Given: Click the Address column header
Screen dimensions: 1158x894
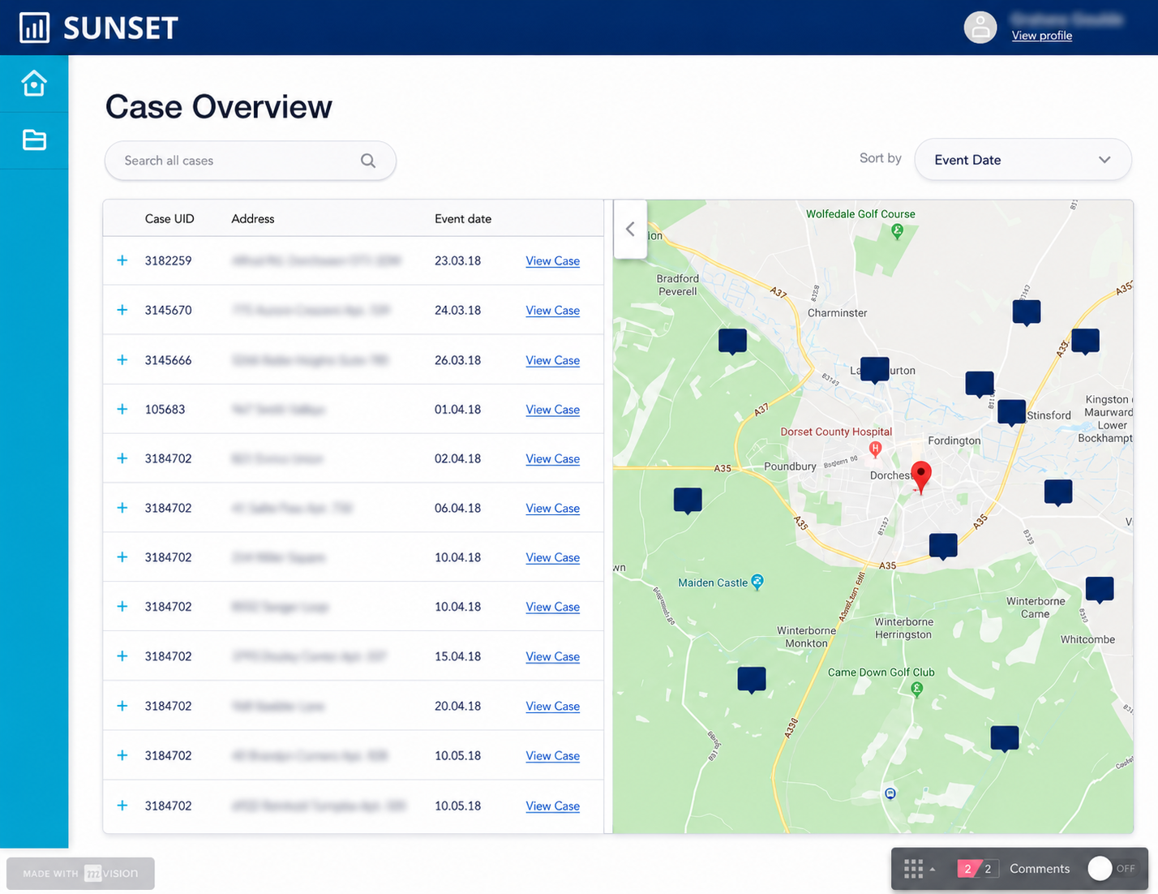Looking at the screenshot, I should point(253,219).
